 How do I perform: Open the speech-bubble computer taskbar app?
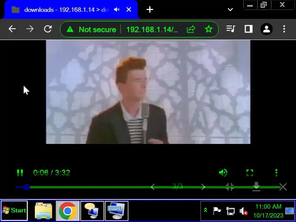92,211
